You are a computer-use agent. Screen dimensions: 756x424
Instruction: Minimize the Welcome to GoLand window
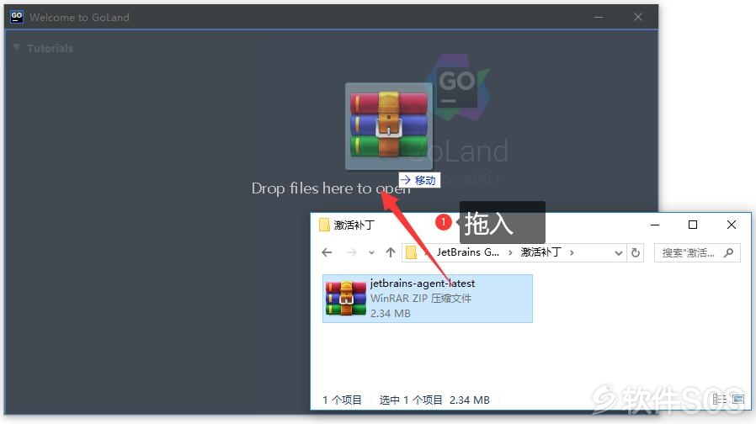pyautogui.click(x=599, y=18)
